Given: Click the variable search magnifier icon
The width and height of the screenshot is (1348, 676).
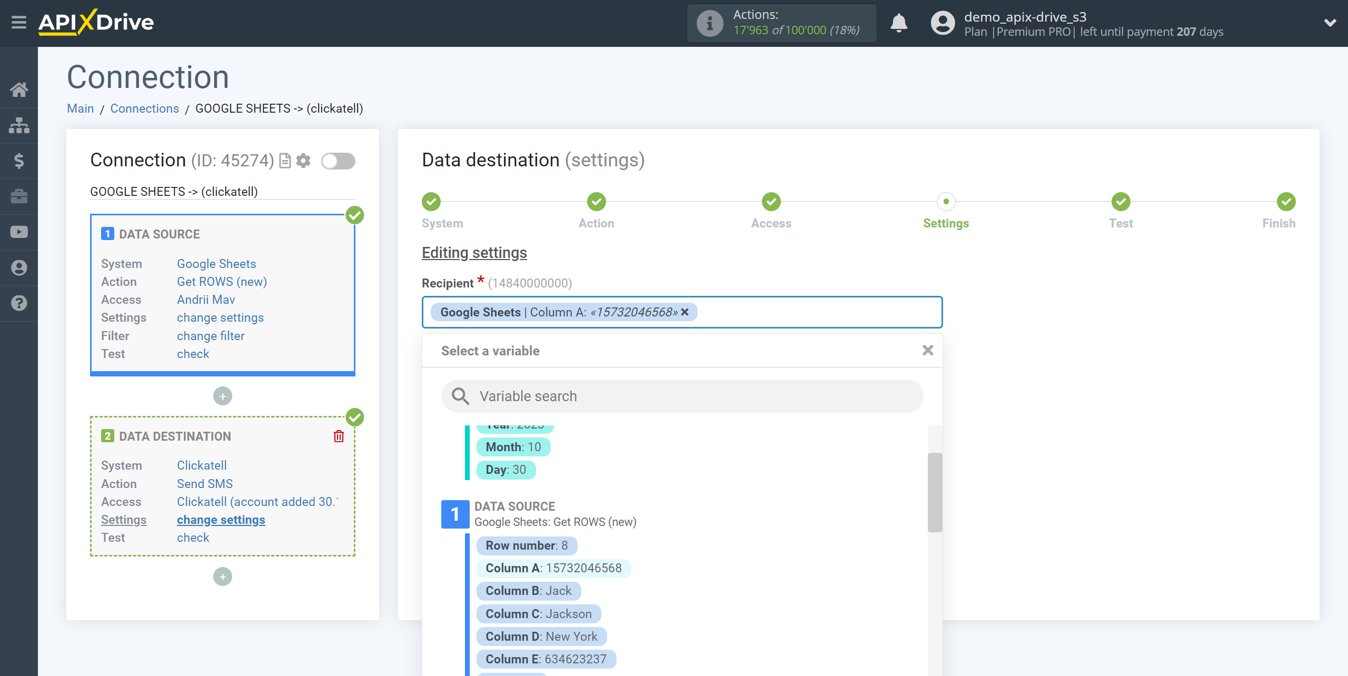Looking at the screenshot, I should pyautogui.click(x=460, y=396).
